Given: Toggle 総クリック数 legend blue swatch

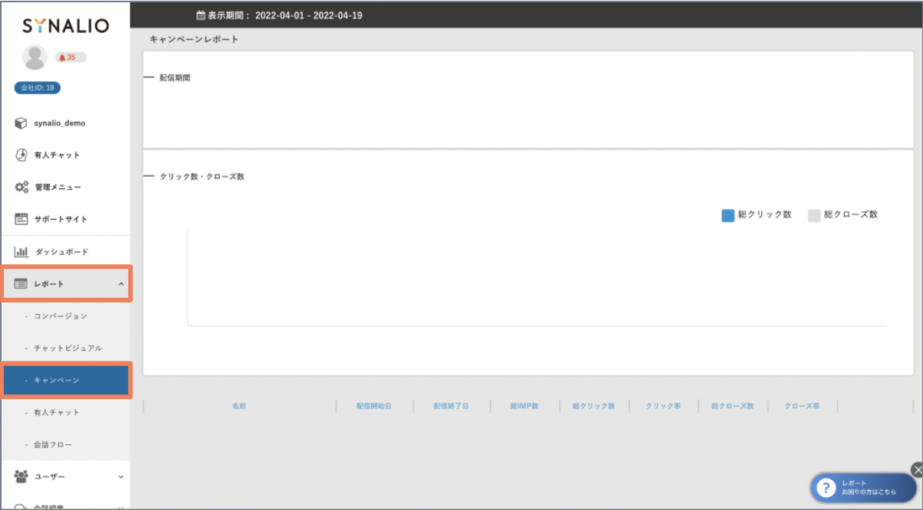Looking at the screenshot, I should coord(728,215).
